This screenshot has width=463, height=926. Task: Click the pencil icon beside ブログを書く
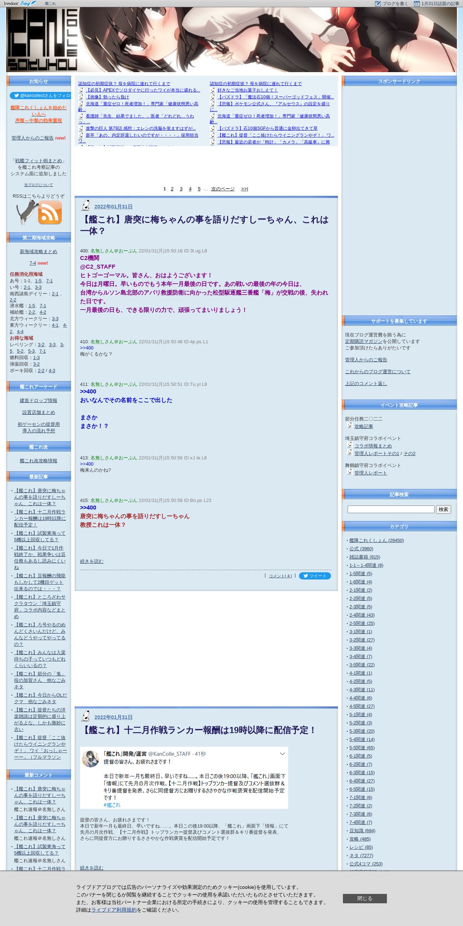[378, 4]
